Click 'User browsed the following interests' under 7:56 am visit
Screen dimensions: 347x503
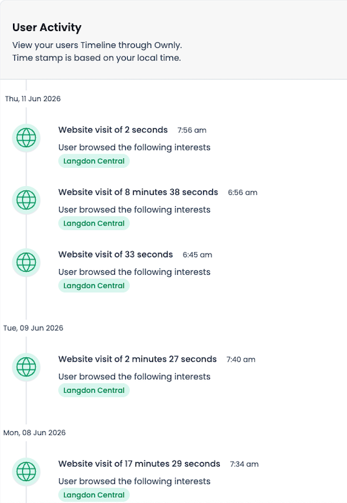tap(134, 148)
